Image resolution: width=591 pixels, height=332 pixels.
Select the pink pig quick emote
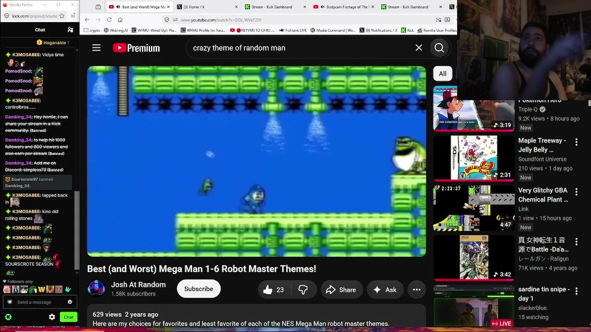click(x=7, y=290)
